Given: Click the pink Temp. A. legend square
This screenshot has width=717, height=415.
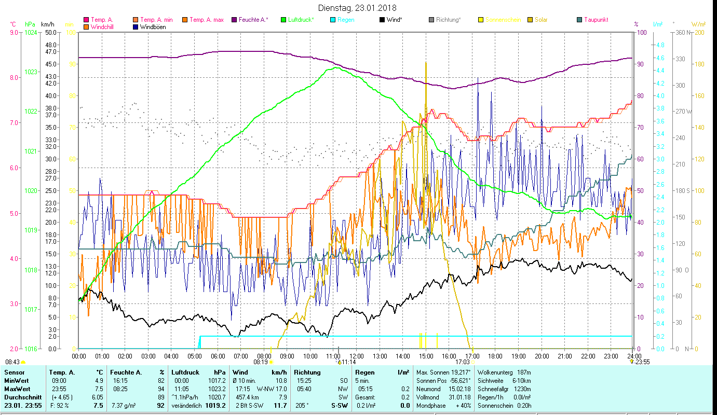Looking at the screenshot, I should pos(86,20).
